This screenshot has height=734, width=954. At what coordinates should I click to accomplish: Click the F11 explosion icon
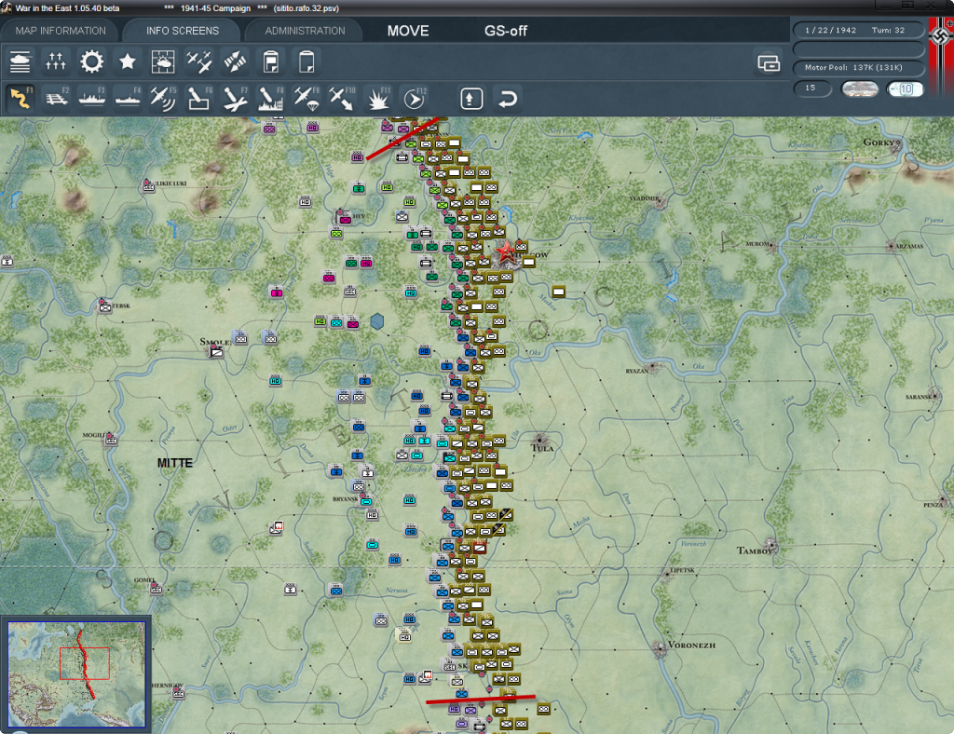click(x=378, y=99)
